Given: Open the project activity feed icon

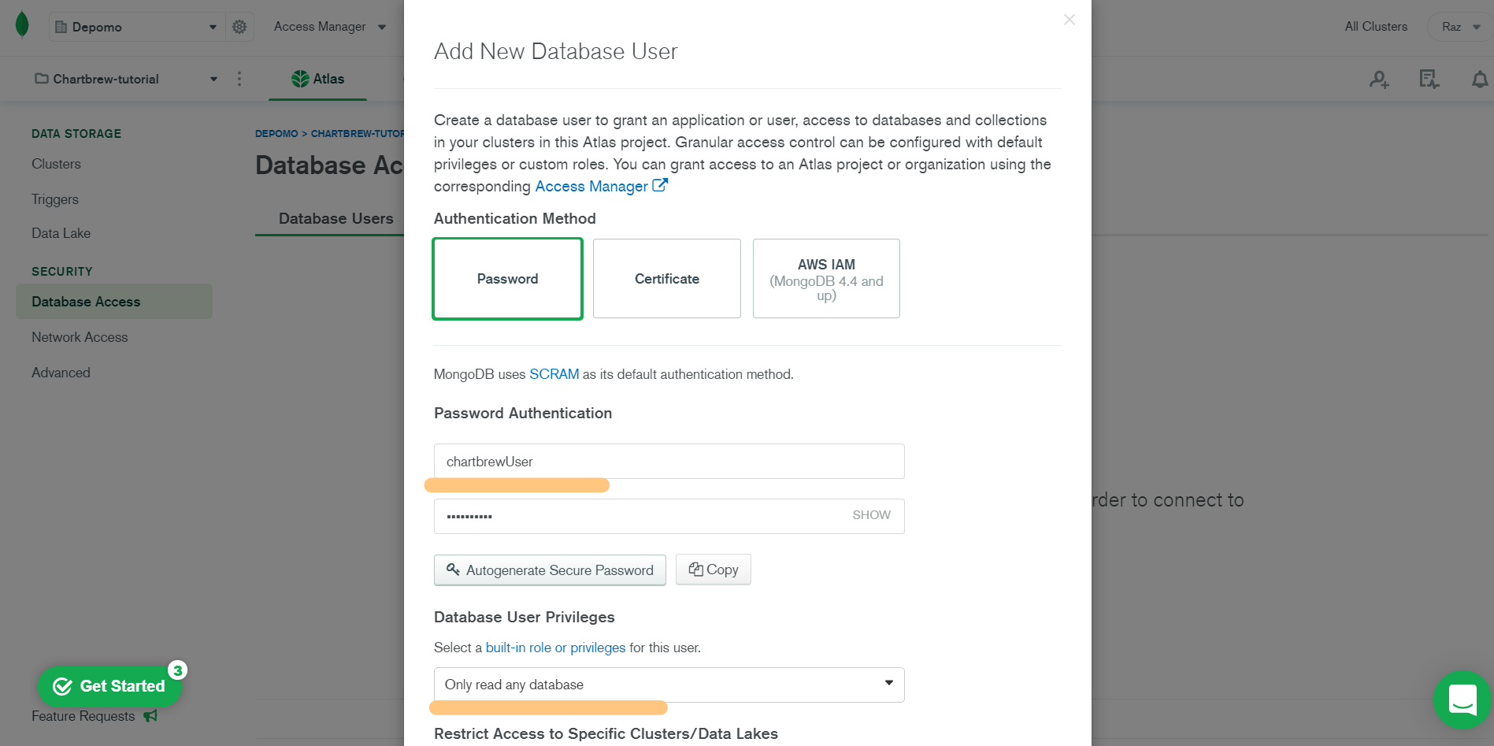Looking at the screenshot, I should (x=1428, y=80).
